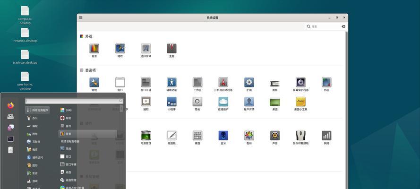Open the 热区 hot corners settings
The image size is (420, 189).
[x=326, y=84]
